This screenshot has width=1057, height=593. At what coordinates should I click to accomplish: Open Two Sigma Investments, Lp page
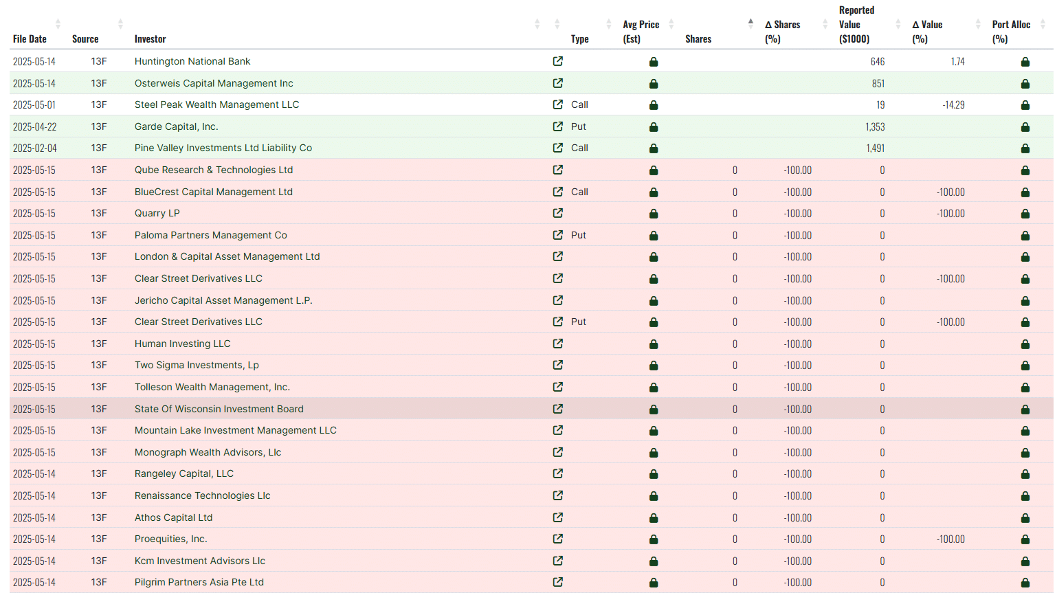(197, 365)
